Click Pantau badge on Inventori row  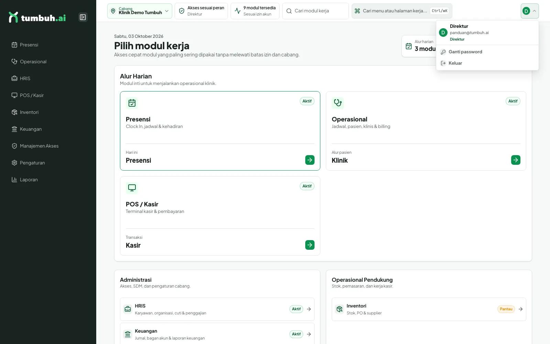506,309
